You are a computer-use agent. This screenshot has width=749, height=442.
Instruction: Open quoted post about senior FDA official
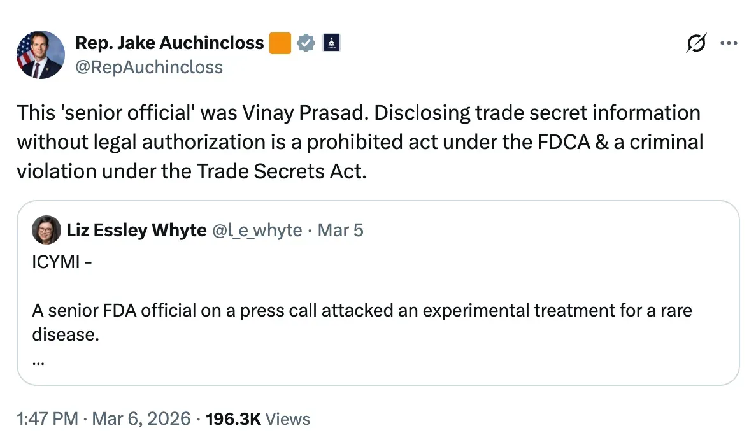click(x=362, y=311)
